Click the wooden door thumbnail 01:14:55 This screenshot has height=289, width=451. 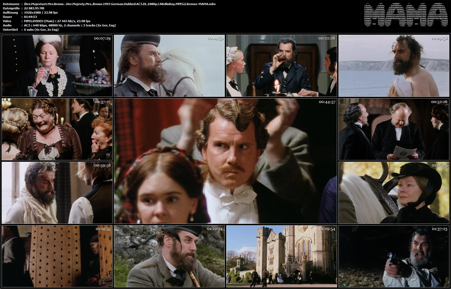point(57,256)
